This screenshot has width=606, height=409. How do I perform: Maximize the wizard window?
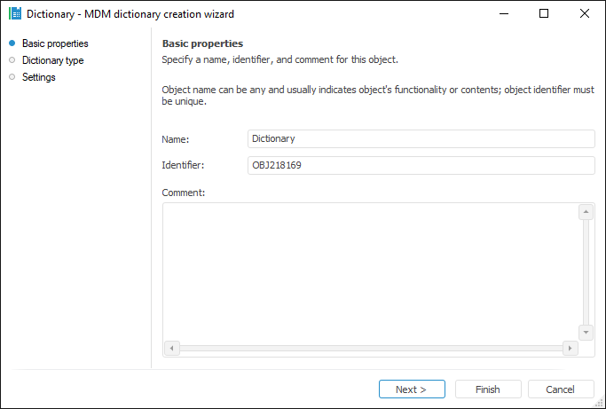pyautogui.click(x=544, y=14)
